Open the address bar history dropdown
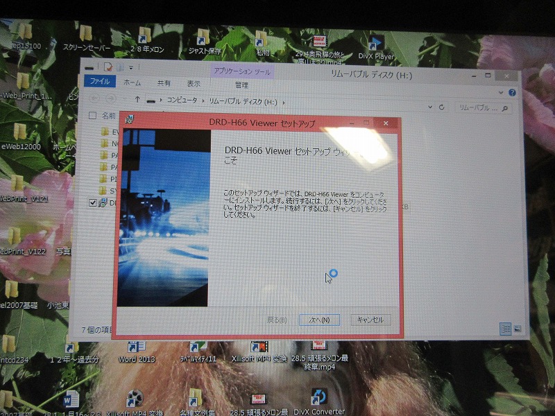Screen dimensions: 555x416 pos(429,107)
